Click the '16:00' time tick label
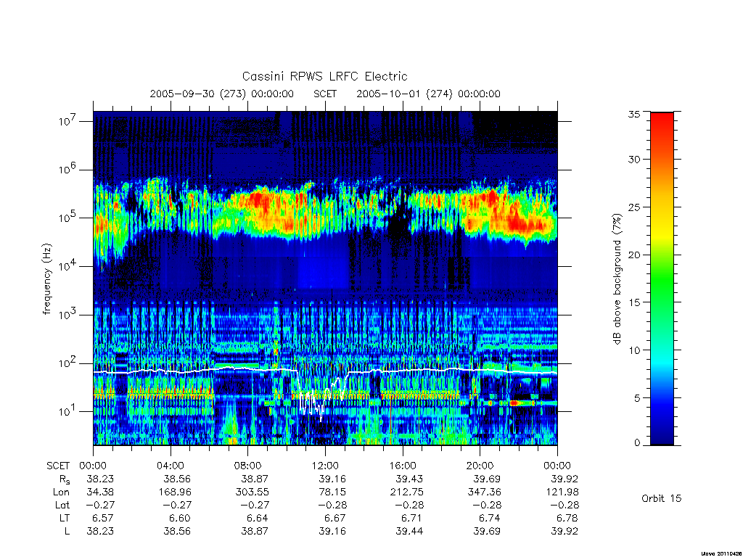This screenshot has height=557, width=743. pos(403,466)
